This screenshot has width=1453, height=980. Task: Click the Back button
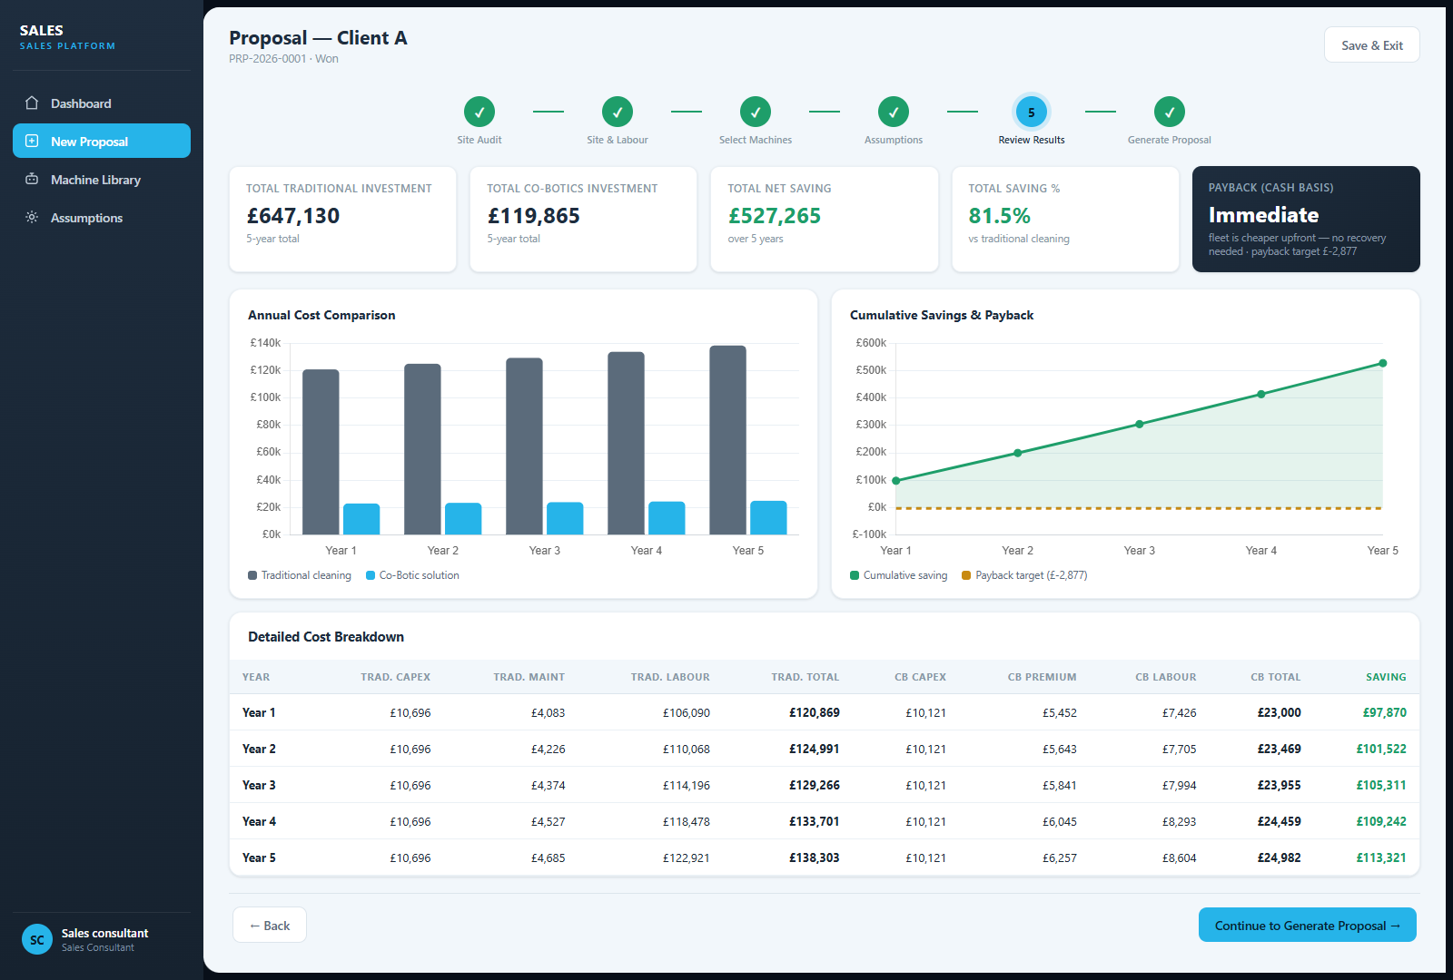coord(270,925)
